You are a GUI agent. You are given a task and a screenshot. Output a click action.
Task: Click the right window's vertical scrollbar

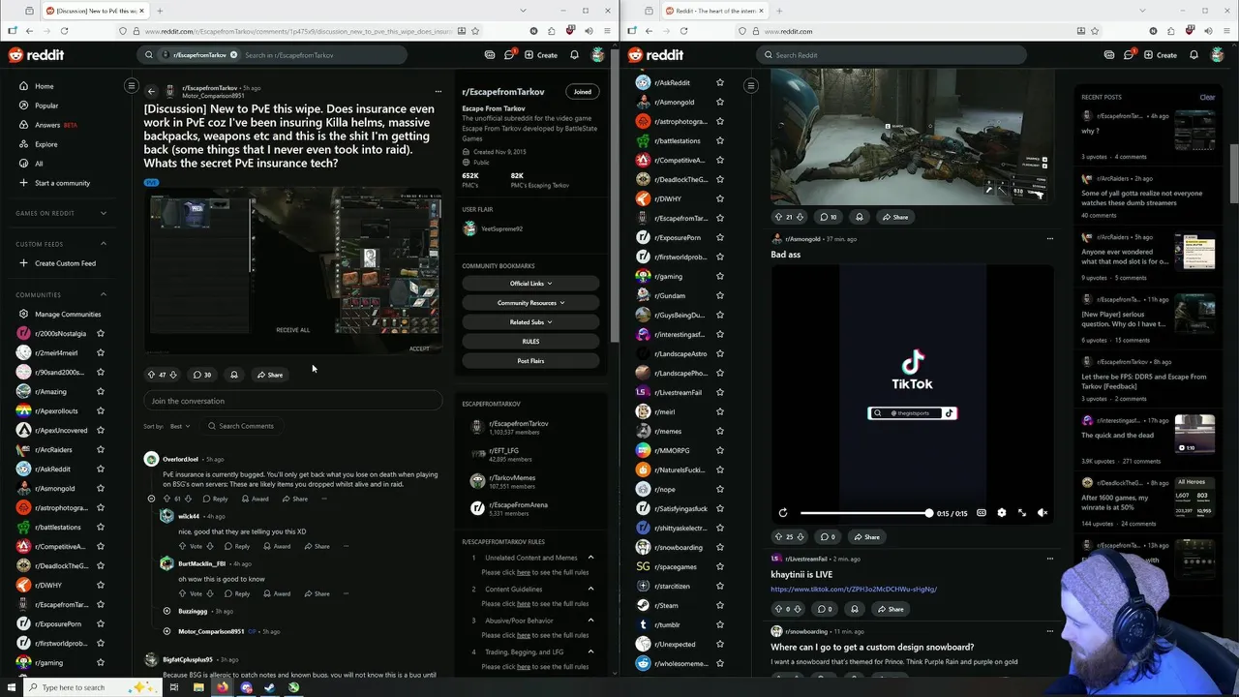pos(1234,174)
